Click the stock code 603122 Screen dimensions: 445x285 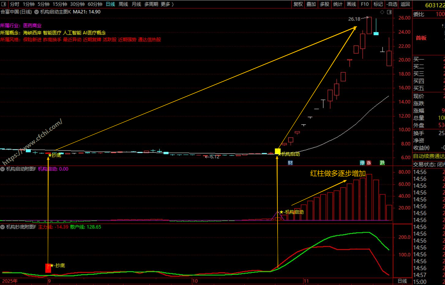(435, 5)
